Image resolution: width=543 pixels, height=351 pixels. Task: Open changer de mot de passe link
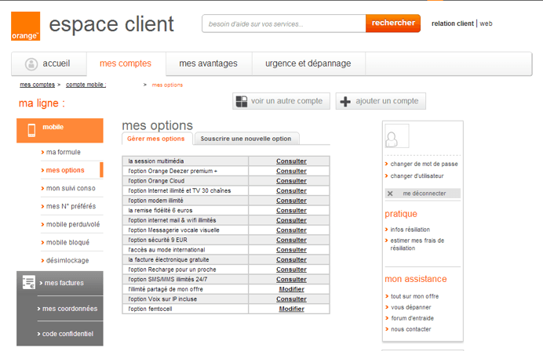(424, 164)
